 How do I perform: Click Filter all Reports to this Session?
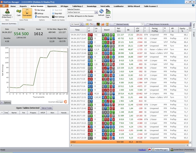pyautogui.click(x=81, y=16)
